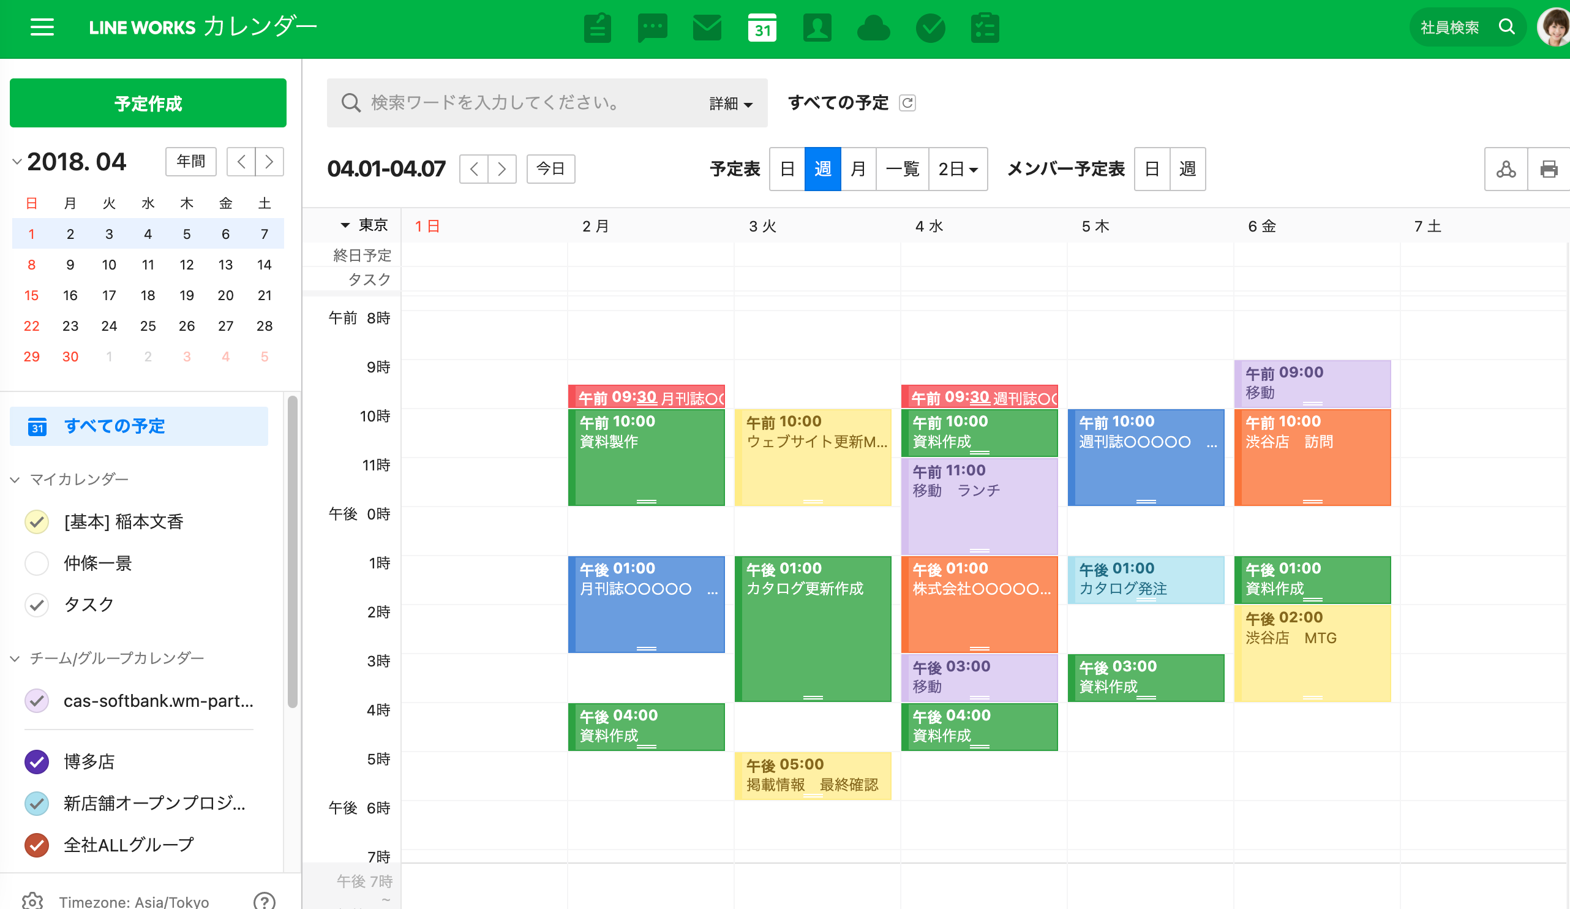
Task: Click the 予定作成 button
Action: click(x=148, y=104)
